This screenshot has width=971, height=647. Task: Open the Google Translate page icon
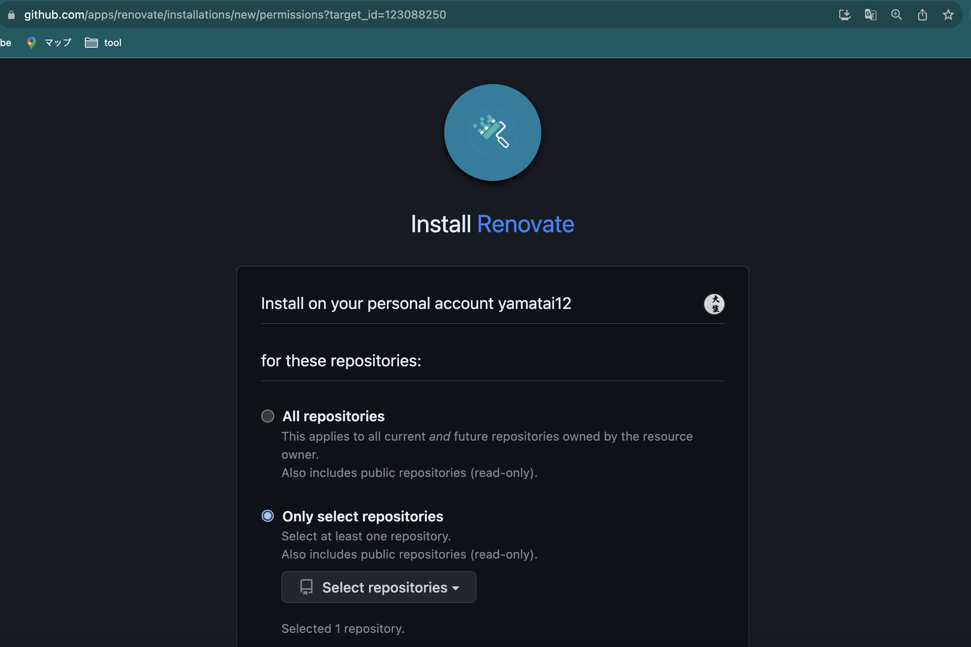coord(871,15)
